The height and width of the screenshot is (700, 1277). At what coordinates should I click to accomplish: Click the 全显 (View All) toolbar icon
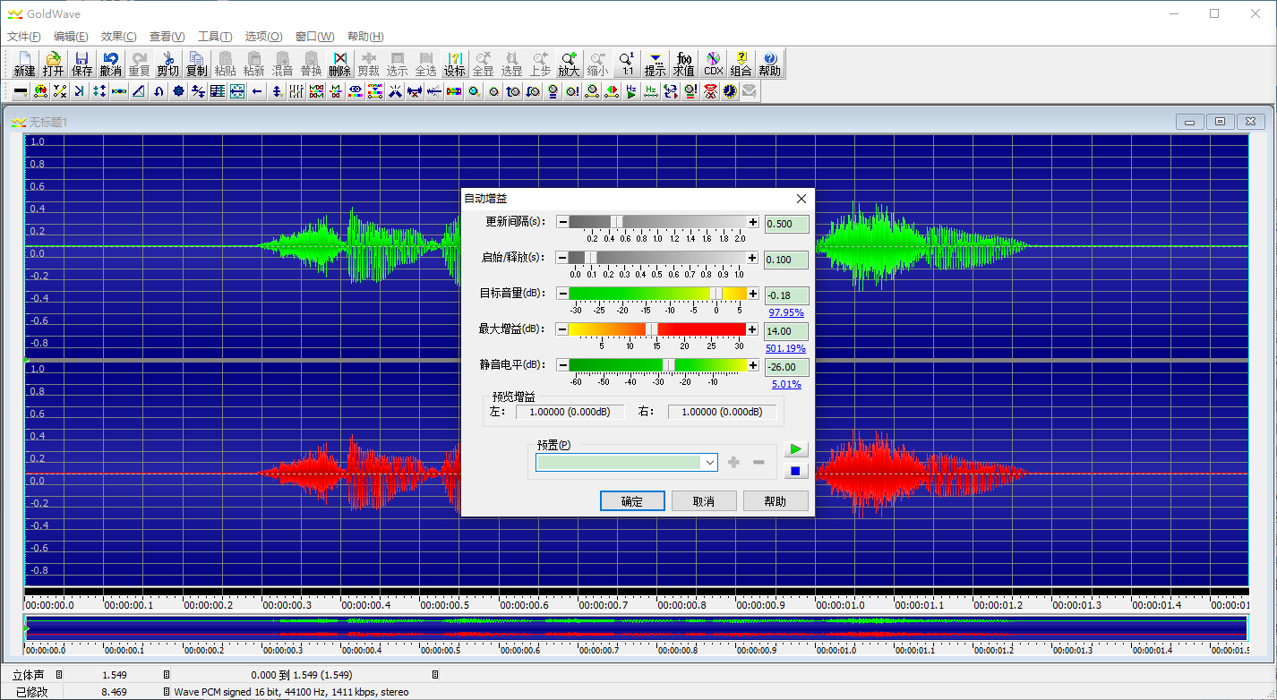(x=484, y=64)
